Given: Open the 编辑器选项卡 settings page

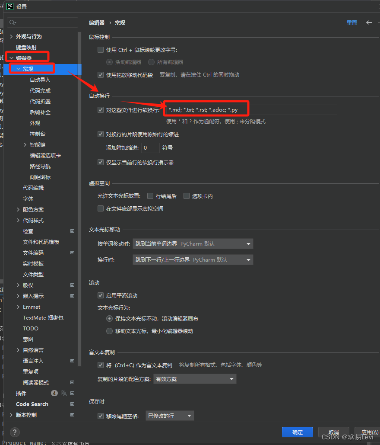Looking at the screenshot, I should coord(45,156).
